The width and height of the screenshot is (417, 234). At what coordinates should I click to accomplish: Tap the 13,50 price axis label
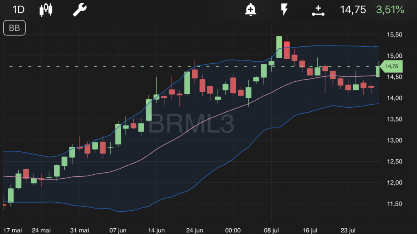(x=394, y=119)
